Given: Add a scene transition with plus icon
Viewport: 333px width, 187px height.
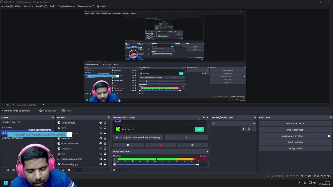Looking at the screenshot, I should pyautogui.click(x=244, y=129).
